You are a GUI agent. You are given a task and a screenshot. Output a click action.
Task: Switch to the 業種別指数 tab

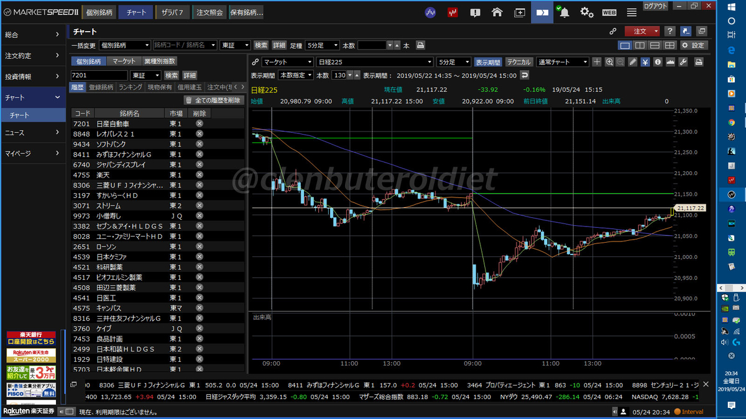(159, 61)
